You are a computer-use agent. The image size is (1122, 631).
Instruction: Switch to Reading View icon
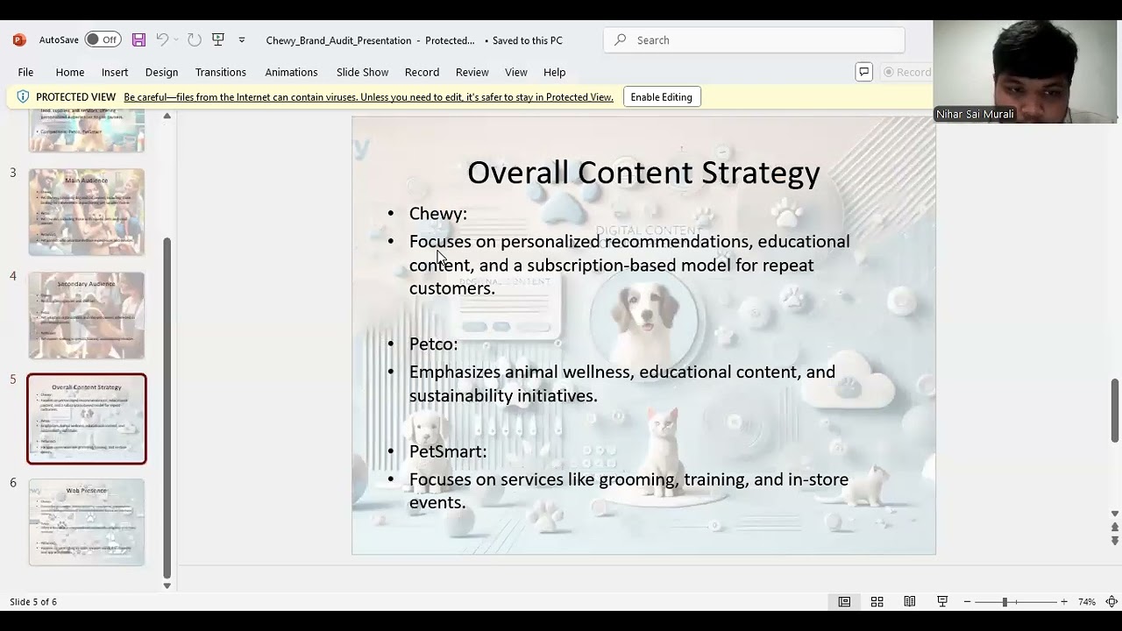click(910, 602)
